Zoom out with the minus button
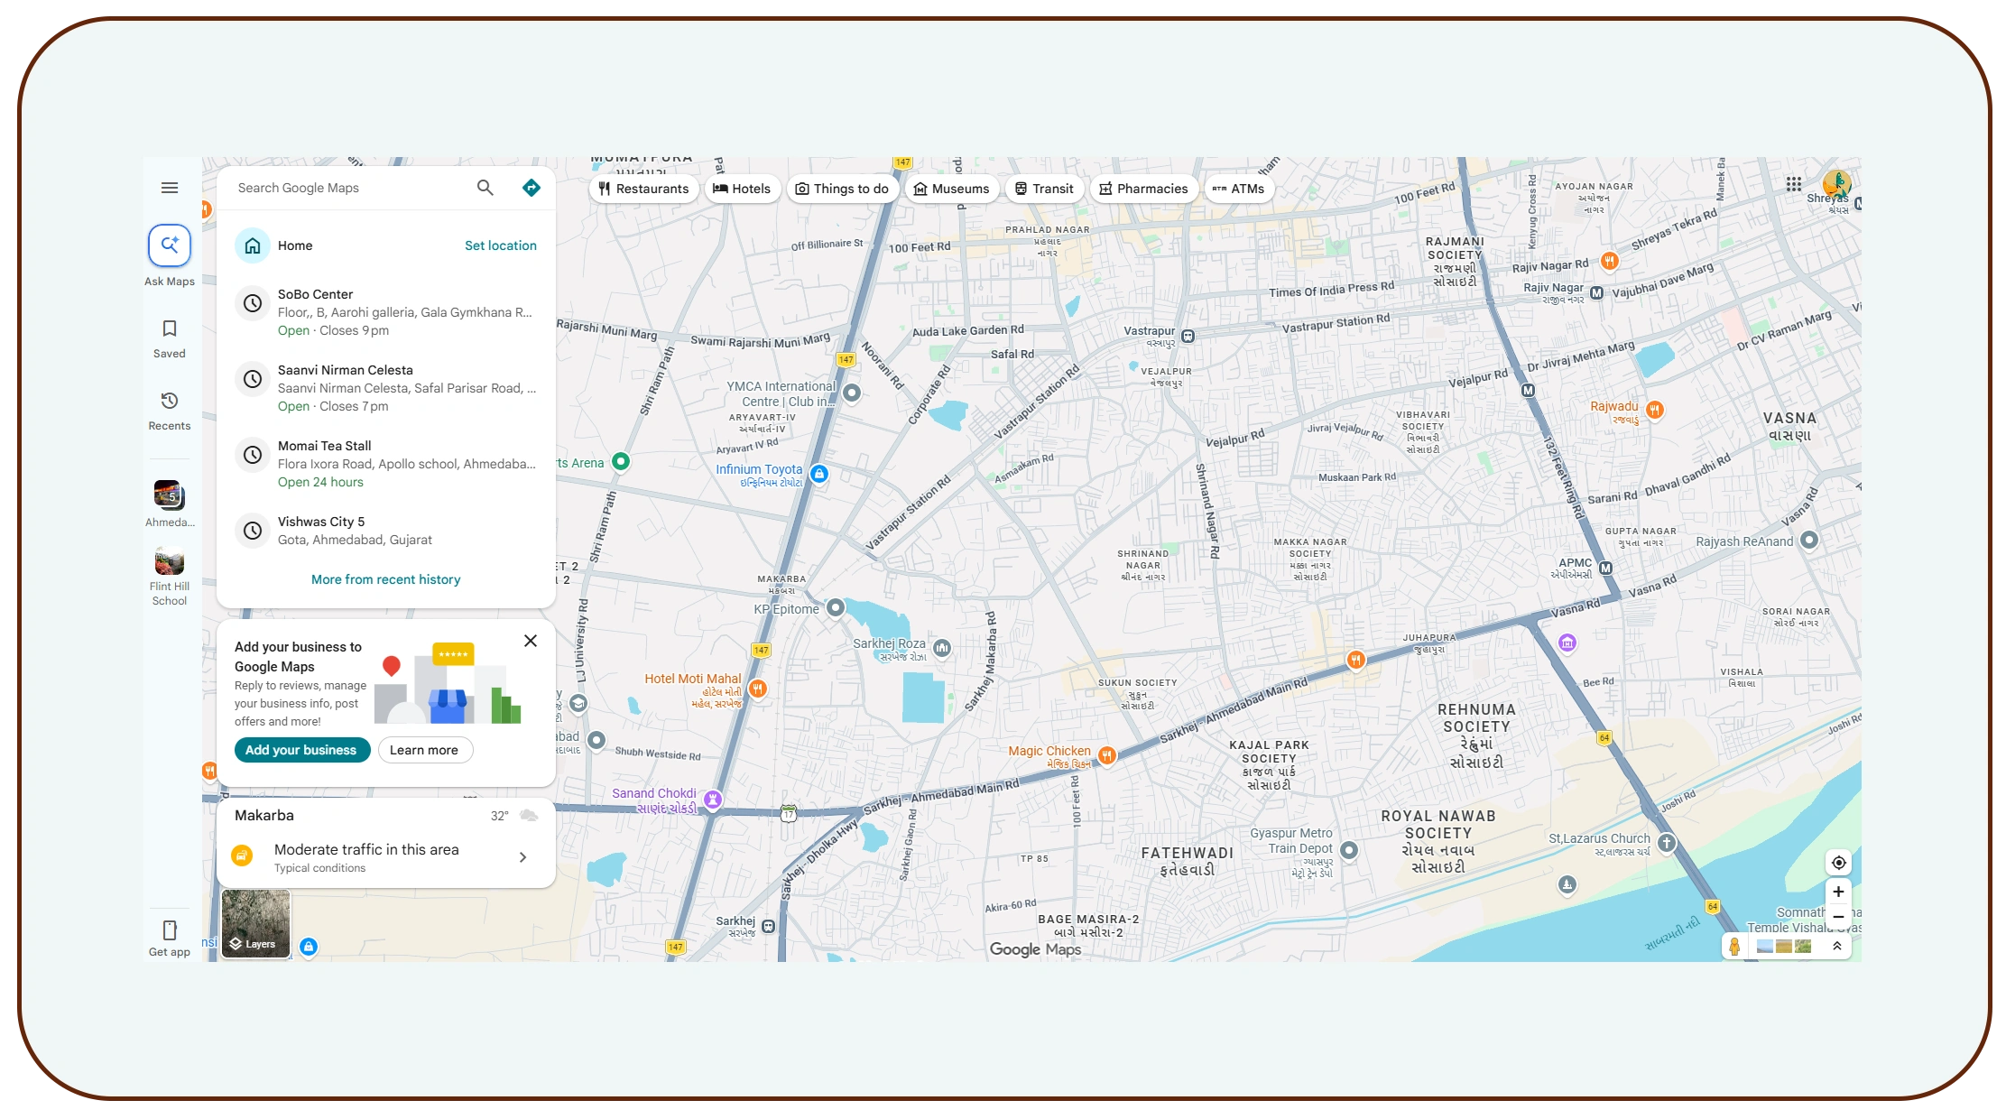Image resolution: width=2006 pixels, height=1119 pixels. point(1838,917)
